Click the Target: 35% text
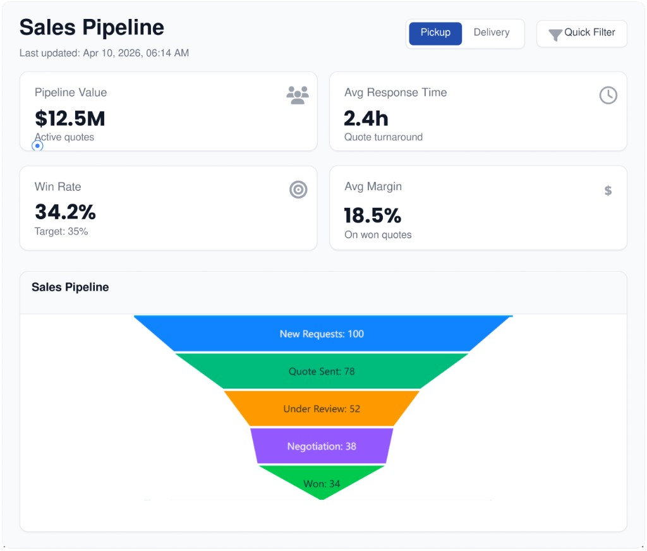Screen dimensions: 647x551 pos(61,231)
